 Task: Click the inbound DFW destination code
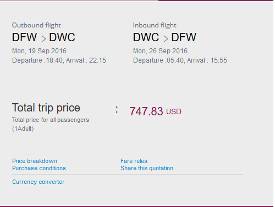(184, 37)
